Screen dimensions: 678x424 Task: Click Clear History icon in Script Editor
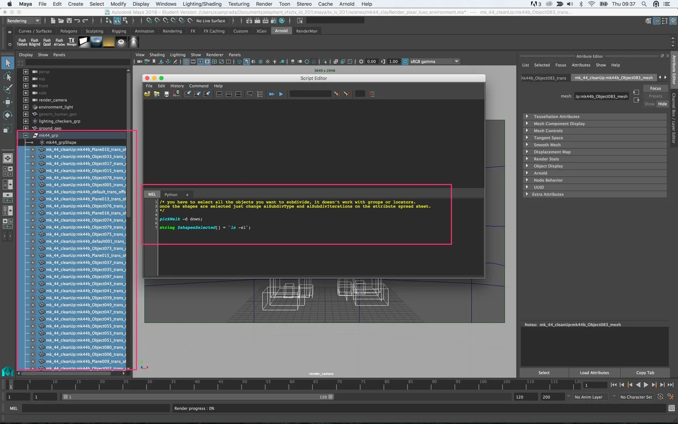click(x=188, y=94)
